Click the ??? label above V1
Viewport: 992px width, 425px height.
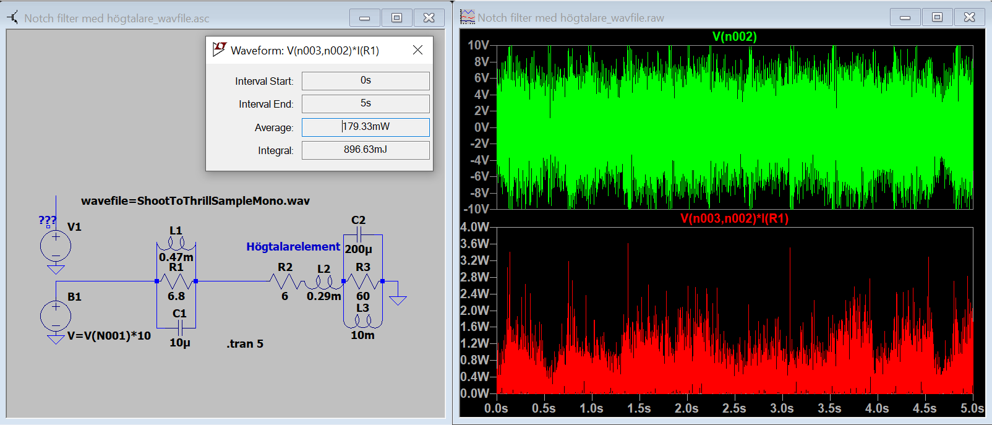tap(48, 220)
